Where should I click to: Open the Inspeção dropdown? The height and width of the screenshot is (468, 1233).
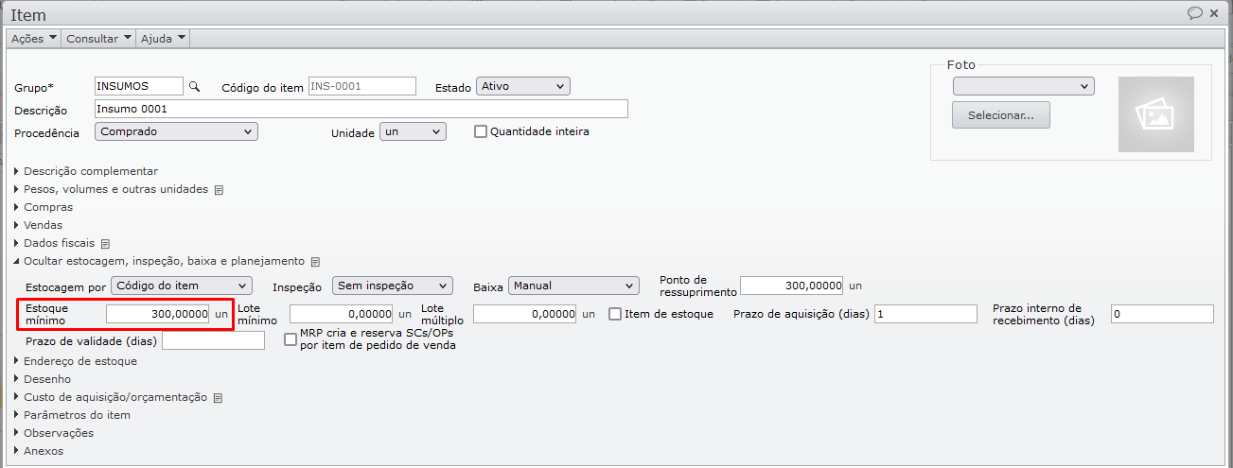(x=392, y=286)
